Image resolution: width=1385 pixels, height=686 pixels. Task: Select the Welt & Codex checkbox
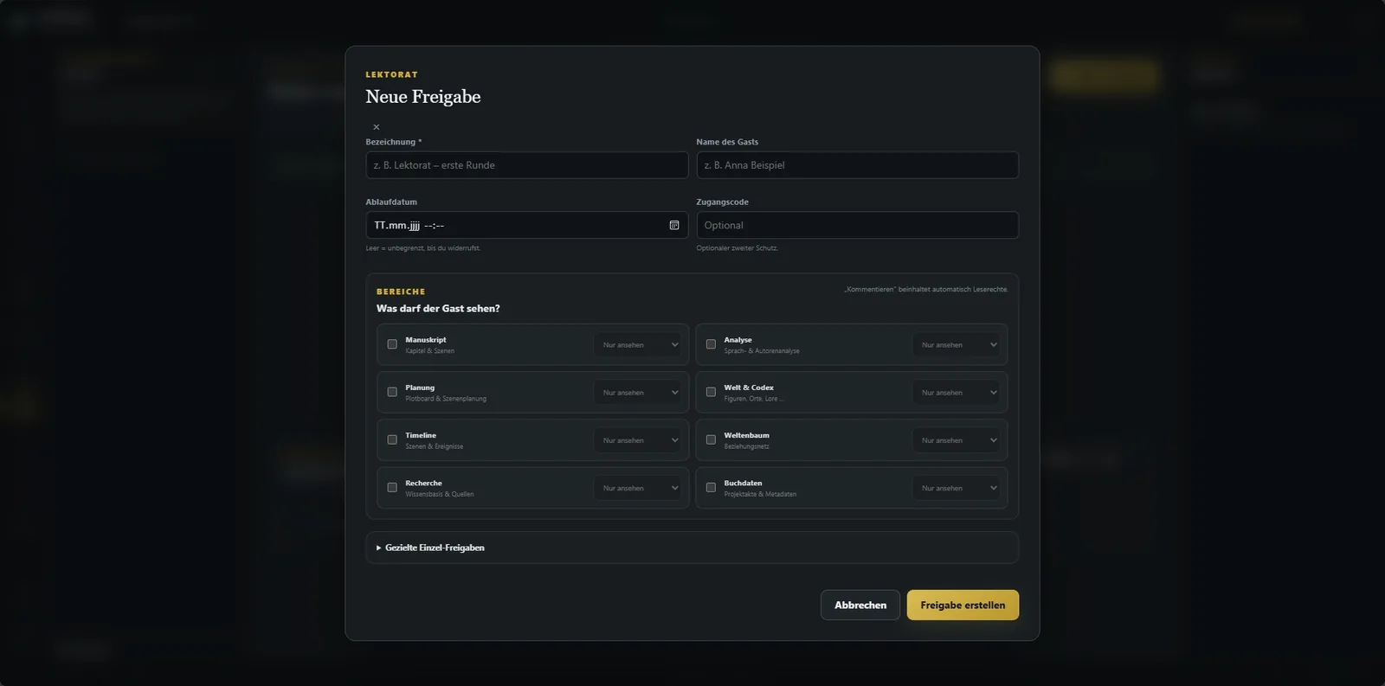tap(711, 392)
